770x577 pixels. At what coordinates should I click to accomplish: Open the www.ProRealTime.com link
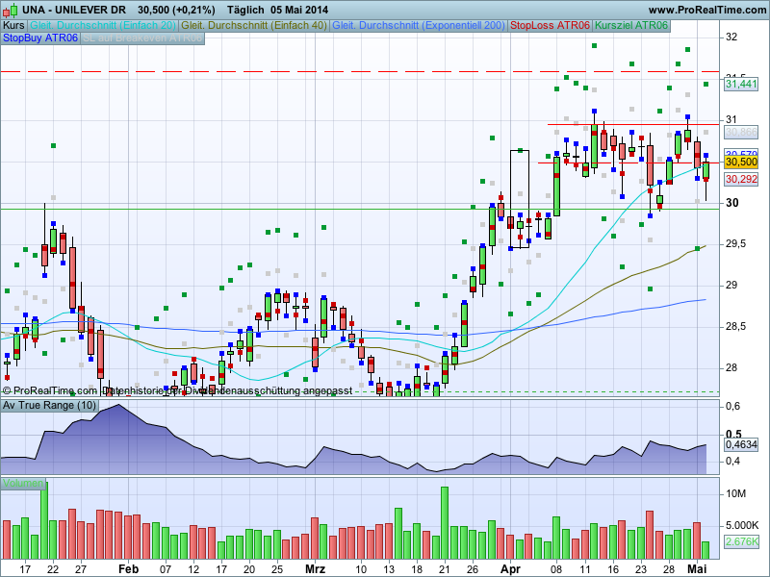pos(707,10)
